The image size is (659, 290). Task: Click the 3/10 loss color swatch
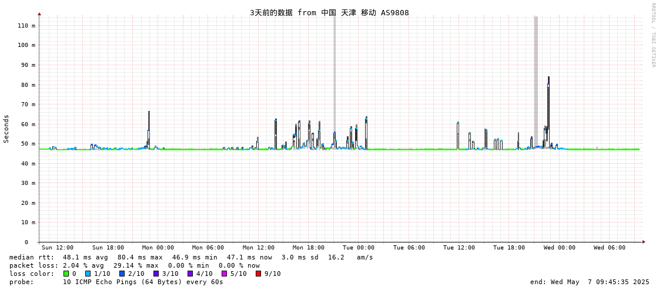[x=156, y=274]
